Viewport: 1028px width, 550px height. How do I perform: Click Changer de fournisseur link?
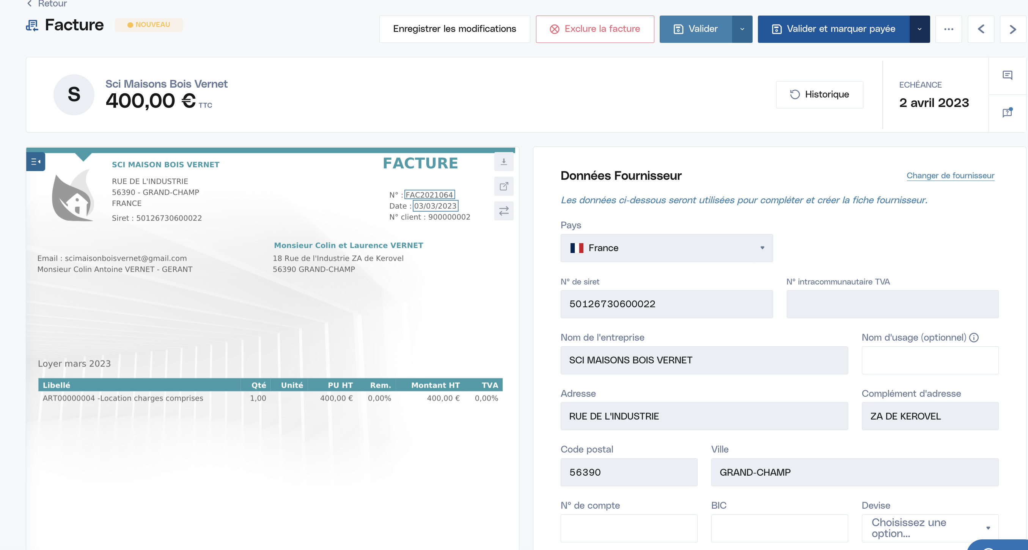[x=950, y=176]
